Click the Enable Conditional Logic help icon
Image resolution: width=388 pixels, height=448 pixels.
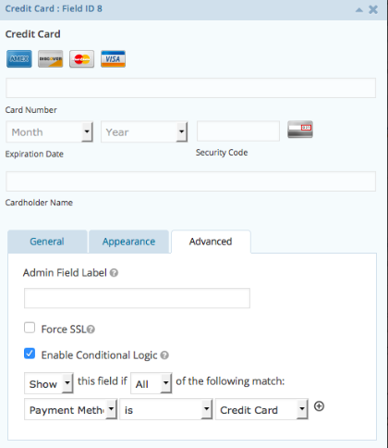pos(164,355)
